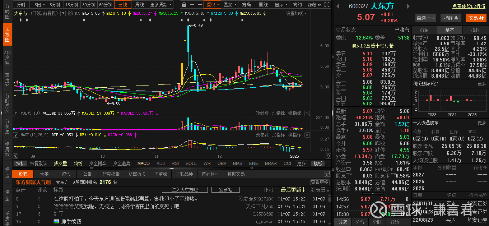The image size is (489, 226).
Task: Click 进入大东方吧 button
Action: pyautogui.click(x=185, y=190)
